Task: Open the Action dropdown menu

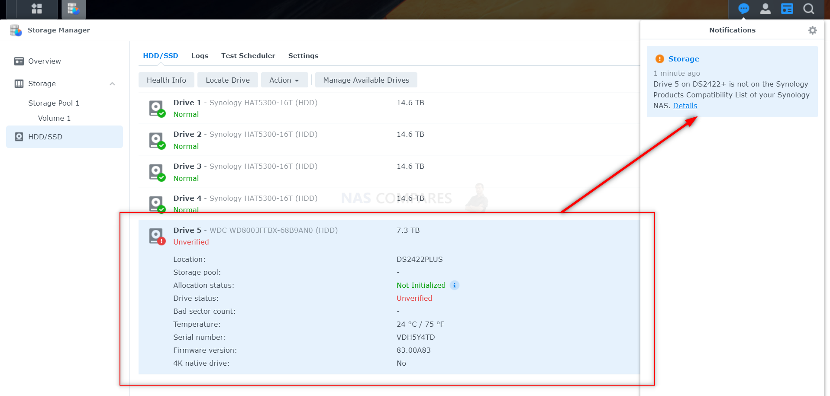Action: [284, 80]
